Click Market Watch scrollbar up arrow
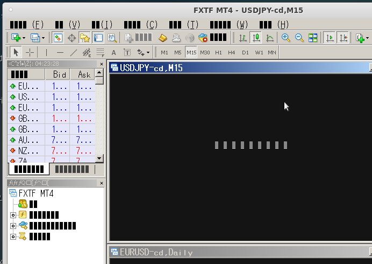 pyautogui.click(x=99, y=72)
